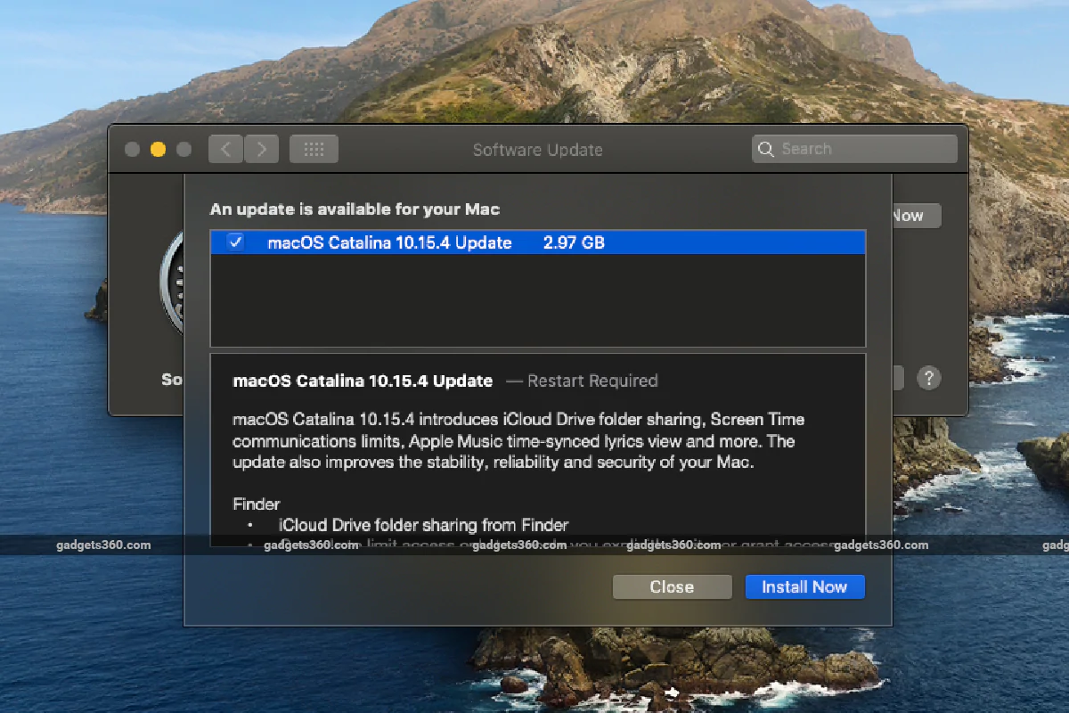Dismiss the dialog with the Close button
Viewport: 1069px width, 713px height.
pyautogui.click(x=672, y=586)
